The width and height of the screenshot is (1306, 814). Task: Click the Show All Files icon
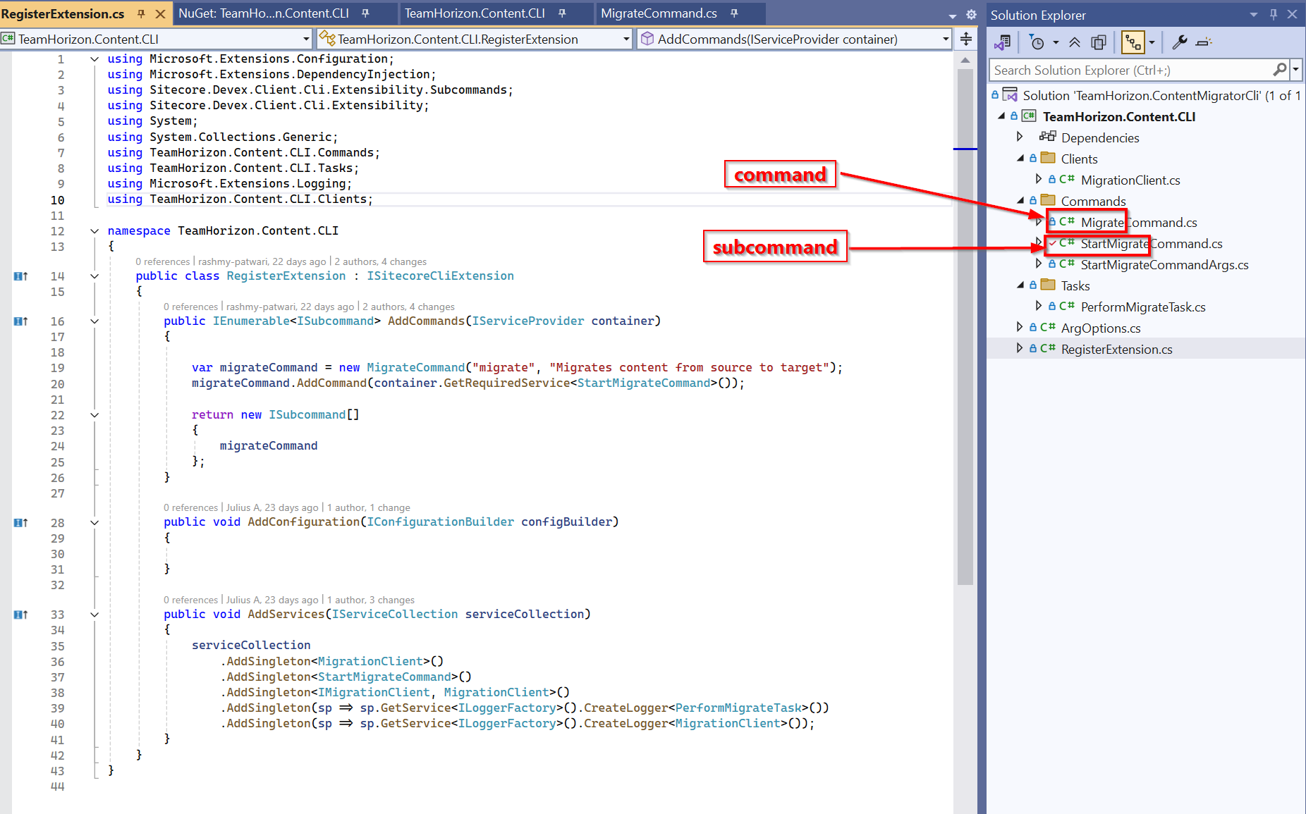tap(1098, 43)
